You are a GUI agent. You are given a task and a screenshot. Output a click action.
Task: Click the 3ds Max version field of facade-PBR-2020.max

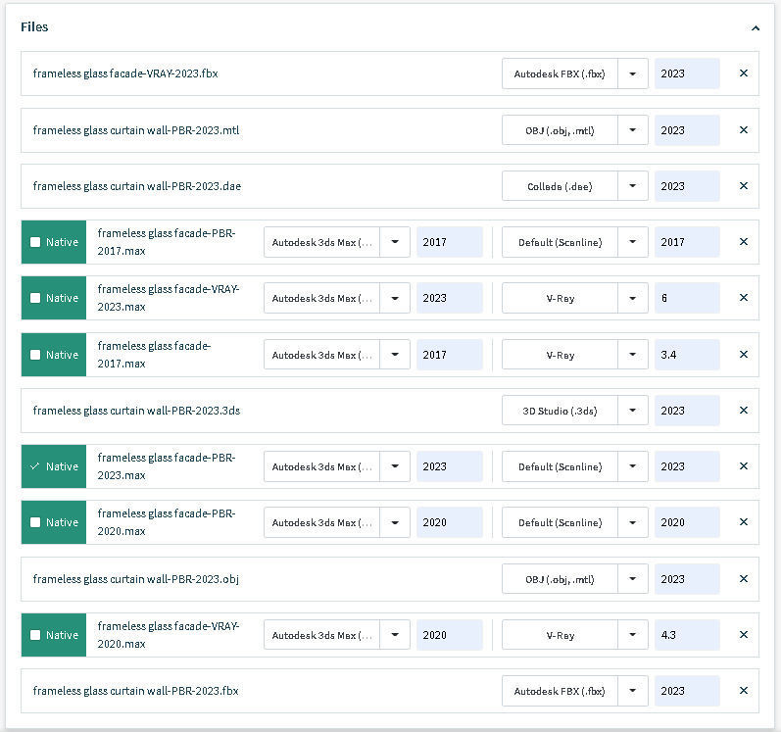tap(449, 522)
